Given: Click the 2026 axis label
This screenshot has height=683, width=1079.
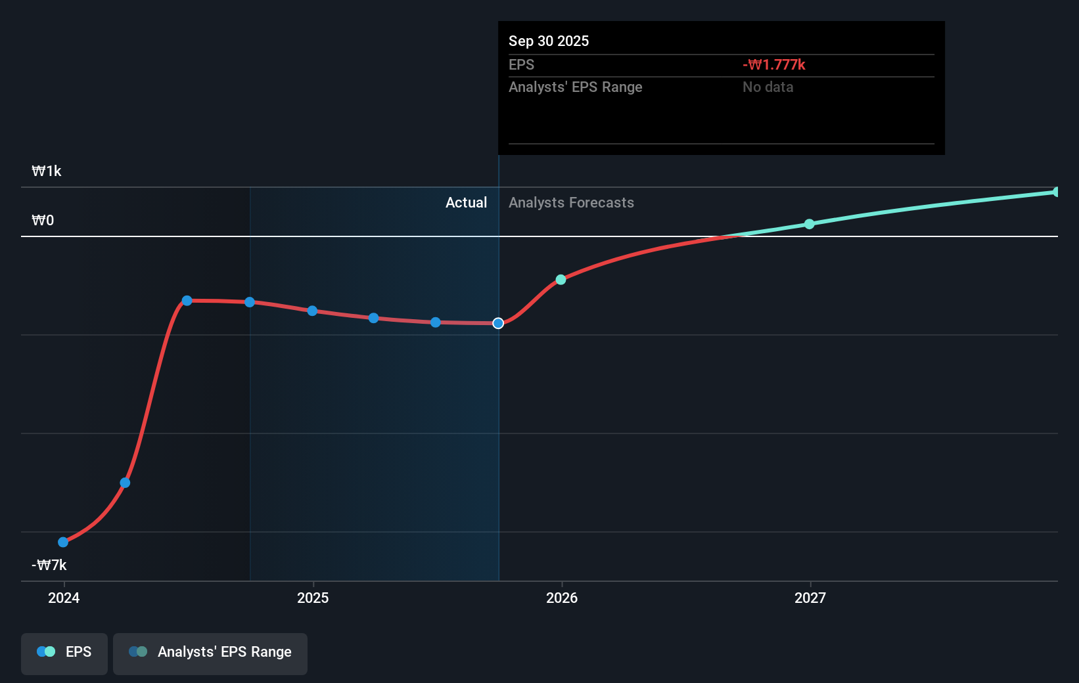Looking at the screenshot, I should [561, 598].
